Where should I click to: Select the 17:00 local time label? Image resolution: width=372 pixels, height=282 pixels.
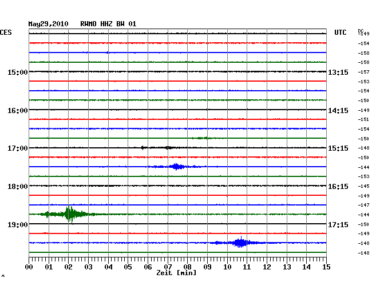tap(18, 148)
